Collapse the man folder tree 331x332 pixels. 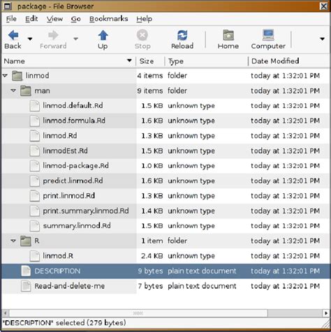[x=13, y=91]
